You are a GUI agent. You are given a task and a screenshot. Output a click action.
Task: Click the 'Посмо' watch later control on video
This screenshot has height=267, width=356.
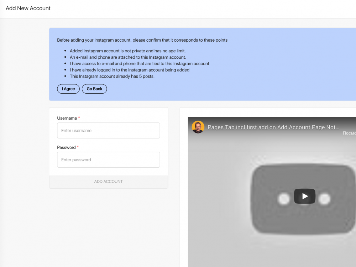[x=349, y=133]
